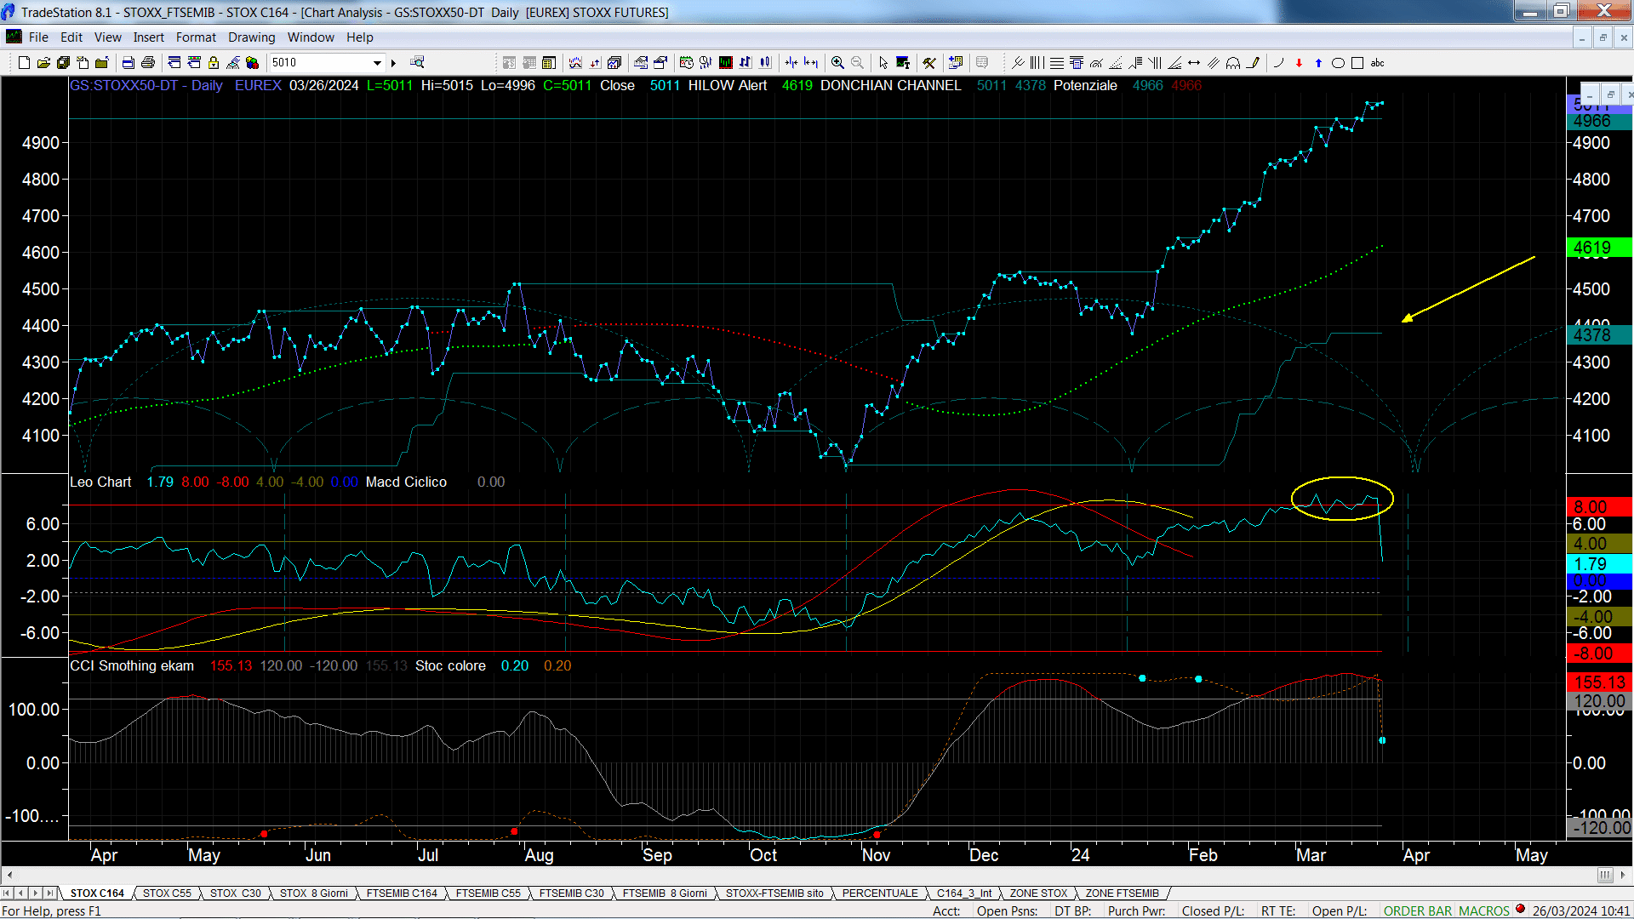Click the last-tab scroll arrow
Screen dimensions: 1634x919
point(49,893)
